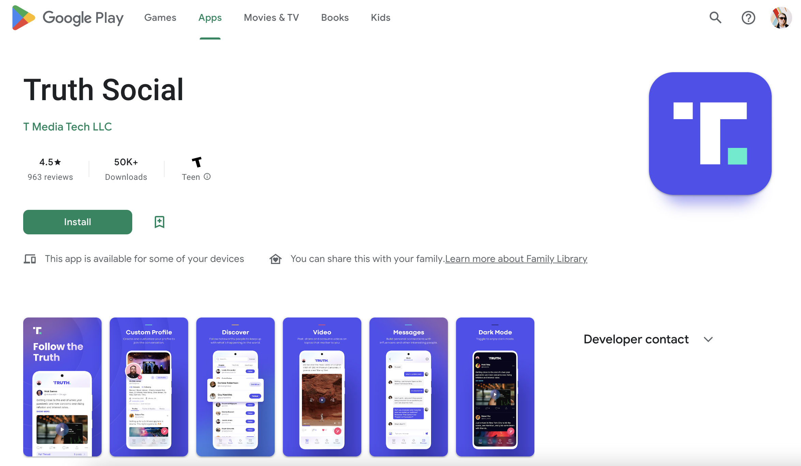Click the Developer contact chevron arrow
The height and width of the screenshot is (466, 801).
(708, 339)
